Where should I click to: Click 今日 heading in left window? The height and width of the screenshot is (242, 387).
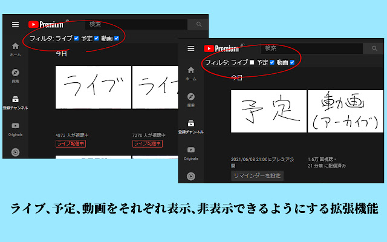point(61,54)
